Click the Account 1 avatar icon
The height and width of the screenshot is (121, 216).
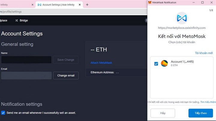pyautogui.click(x=164, y=63)
